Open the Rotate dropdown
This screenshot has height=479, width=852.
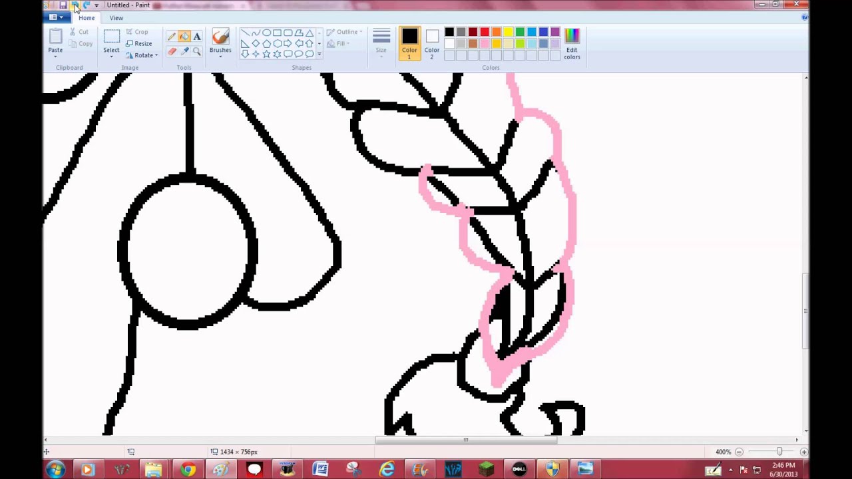(142, 55)
